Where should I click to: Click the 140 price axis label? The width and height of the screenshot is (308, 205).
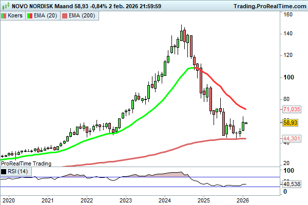point(288,33)
